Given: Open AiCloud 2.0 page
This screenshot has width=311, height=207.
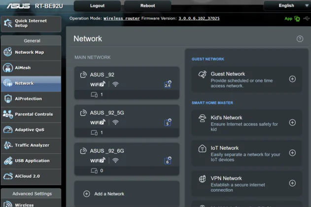Looking at the screenshot, I should pos(31,176).
